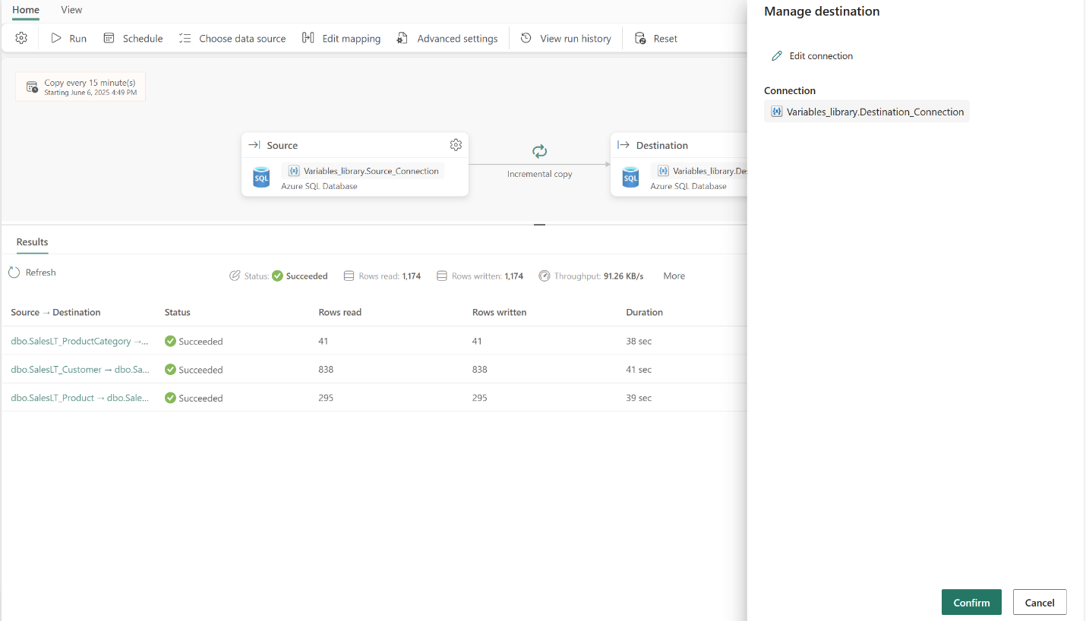
Task: View run history
Action: pos(566,39)
